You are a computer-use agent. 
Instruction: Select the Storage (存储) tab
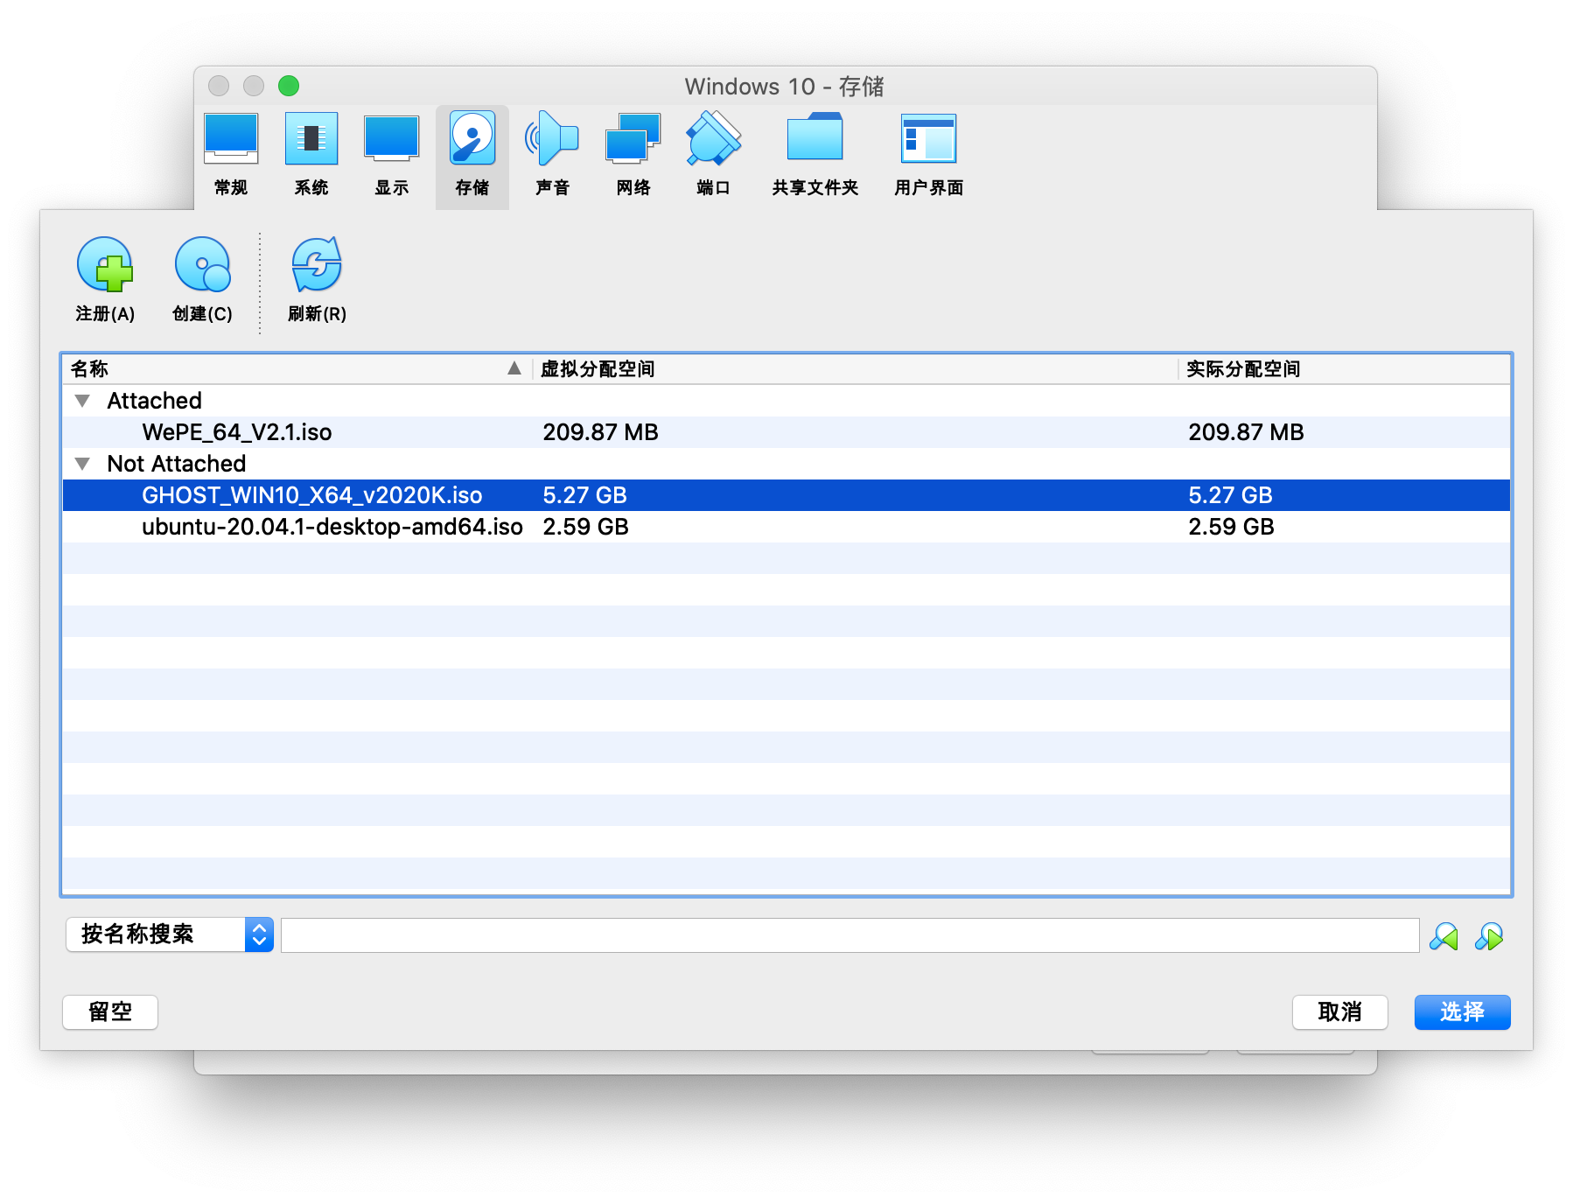(x=472, y=154)
